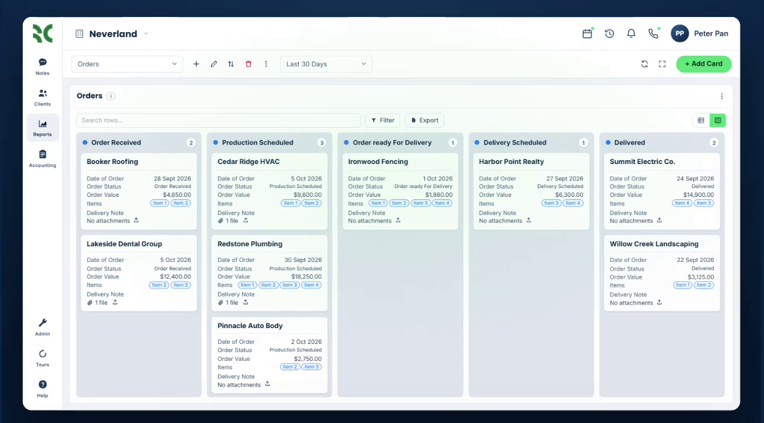Image resolution: width=764 pixels, height=423 pixels.
Task: Click the green logo in the sidebar
Action: tap(43, 33)
